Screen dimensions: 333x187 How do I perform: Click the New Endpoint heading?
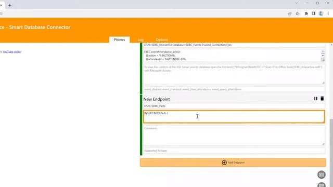tap(157, 99)
